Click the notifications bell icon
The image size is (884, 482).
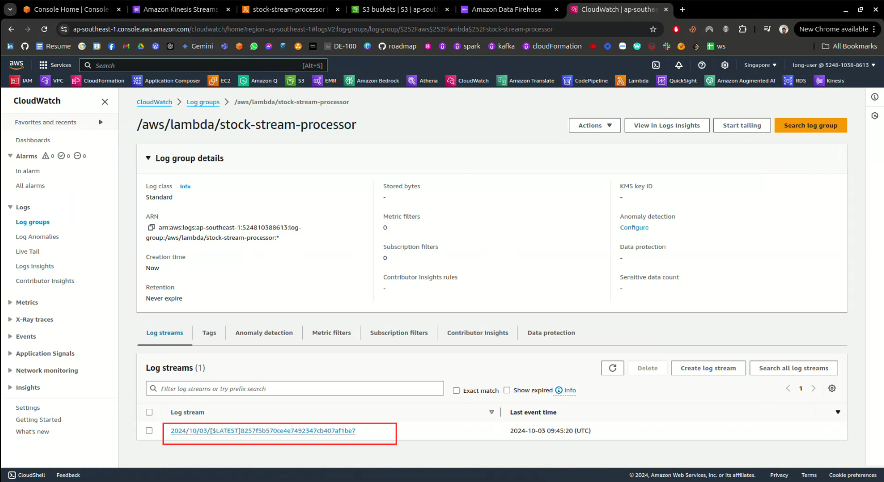[x=679, y=65]
